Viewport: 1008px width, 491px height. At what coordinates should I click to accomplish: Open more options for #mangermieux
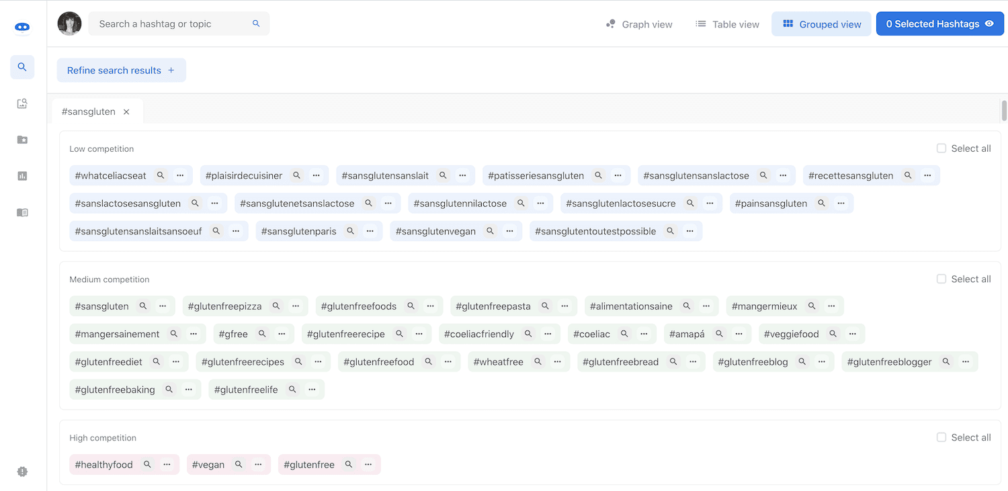pos(831,306)
